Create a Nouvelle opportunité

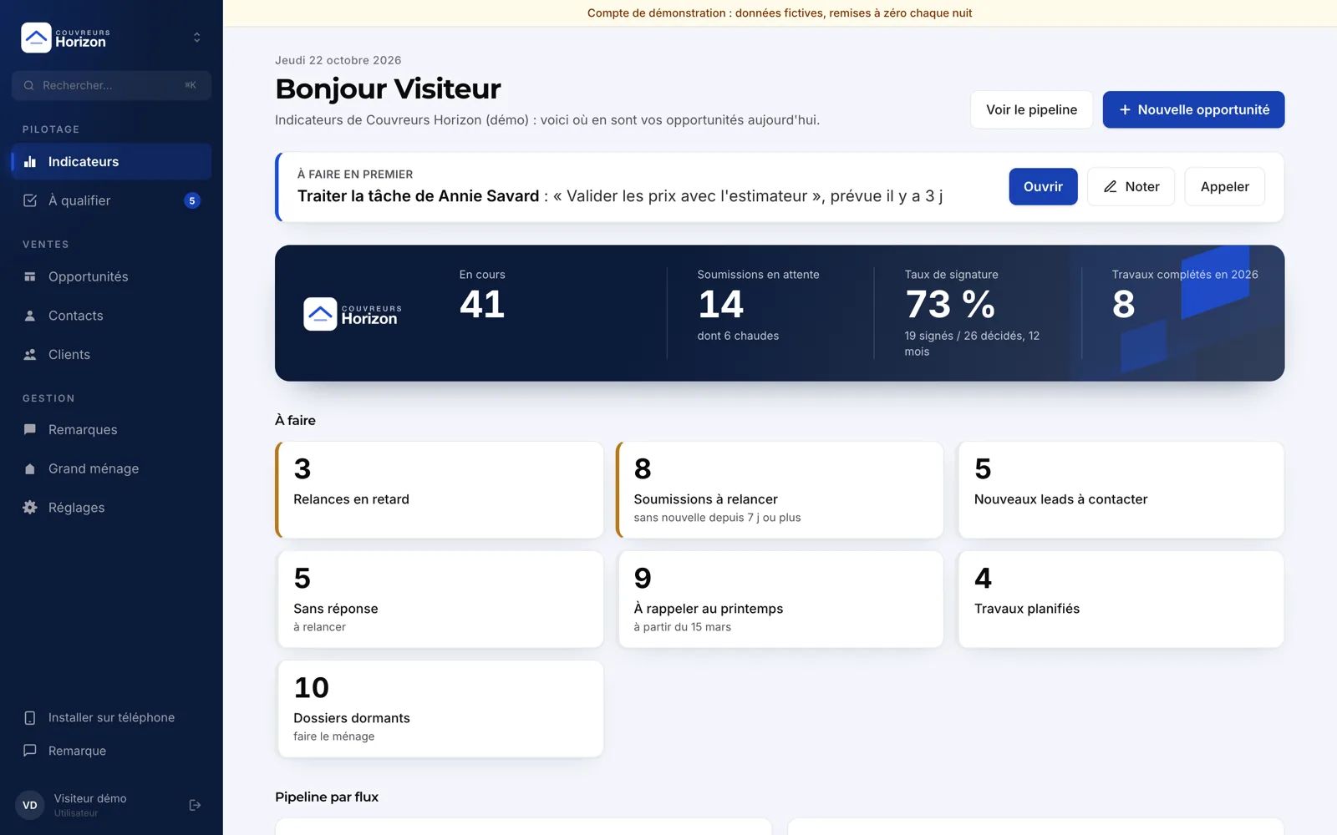1193,109
